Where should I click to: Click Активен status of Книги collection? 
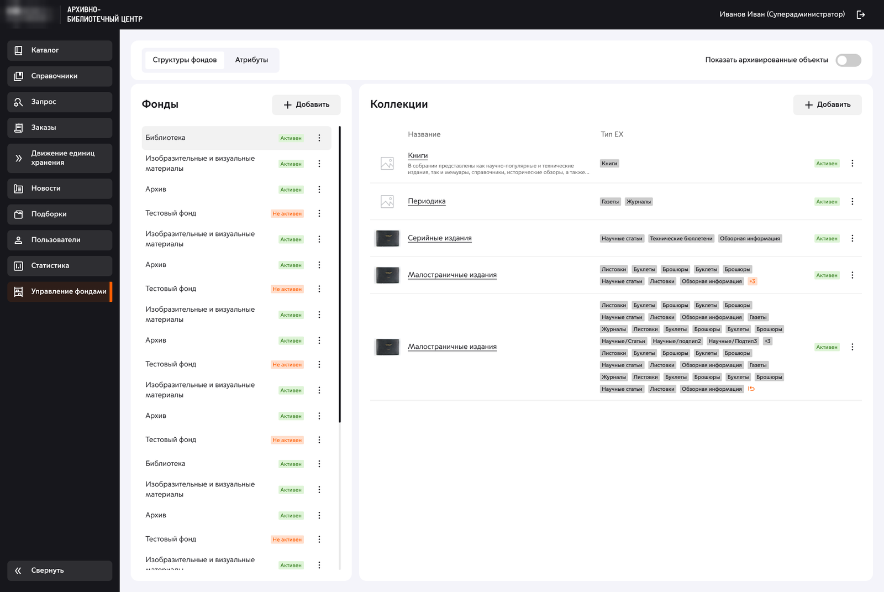(x=827, y=164)
